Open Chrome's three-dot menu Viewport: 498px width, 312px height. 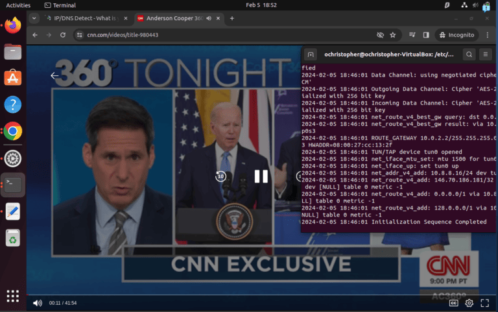(488, 35)
